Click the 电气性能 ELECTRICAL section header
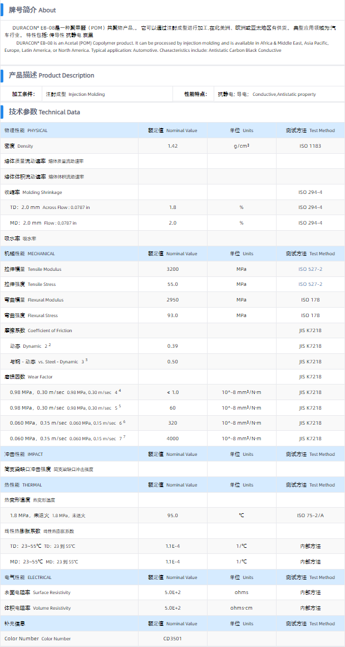The image size is (345, 647). (x=28, y=577)
